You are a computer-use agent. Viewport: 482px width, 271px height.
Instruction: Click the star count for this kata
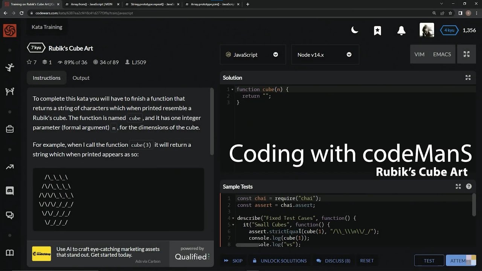pos(32,62)
